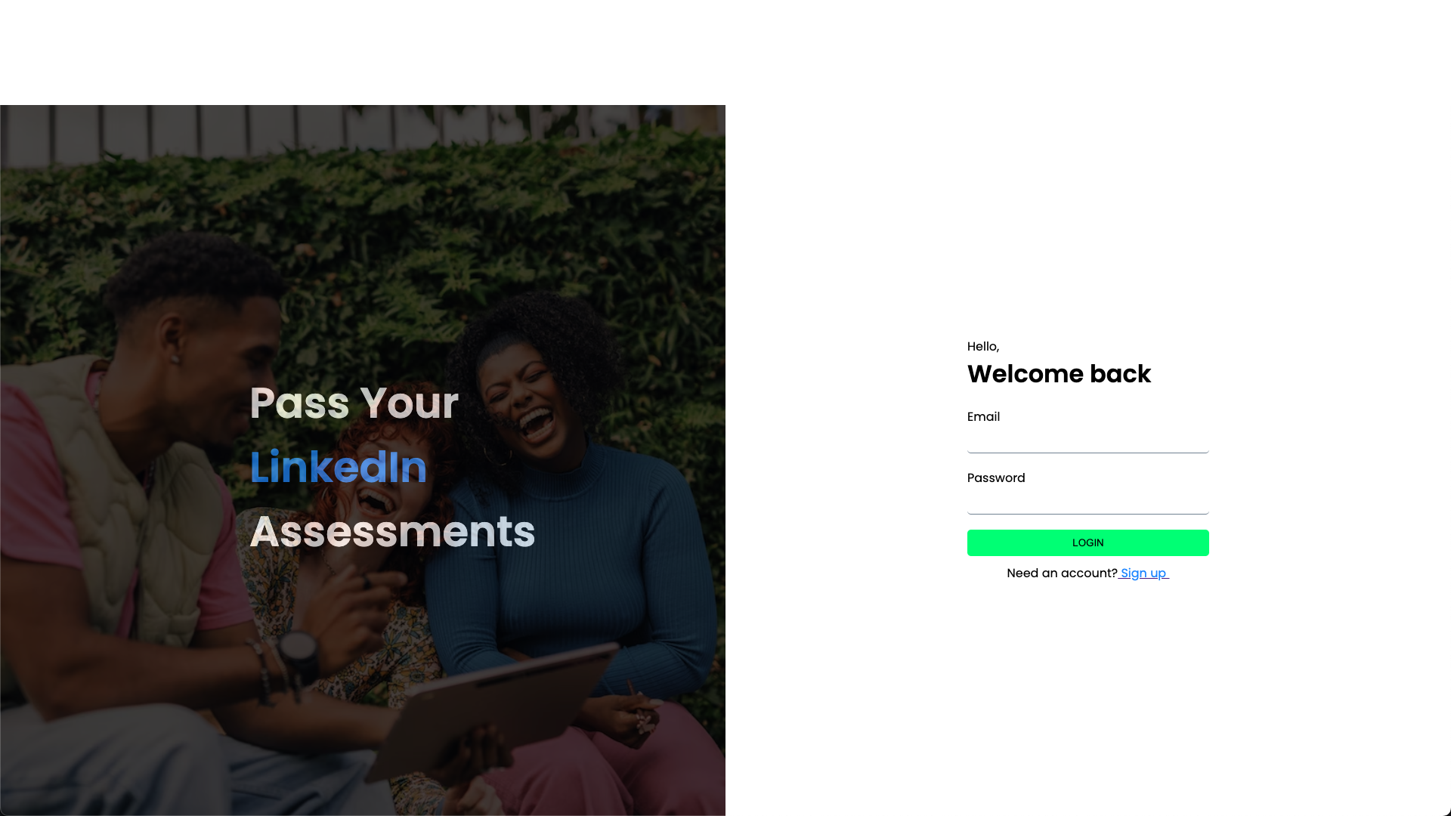The height and width of the screenshot is (816, 1451).
Task: Click the "Welcome back" heading
Action: pyautogui.click(x=1059, y=374)
